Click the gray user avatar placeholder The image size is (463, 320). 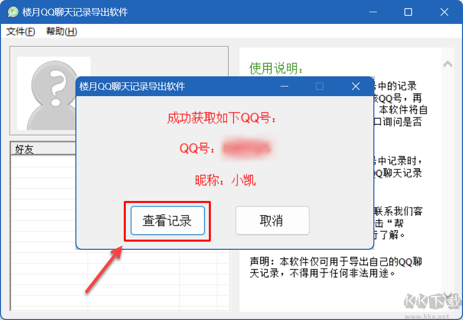tap(46, 93)
